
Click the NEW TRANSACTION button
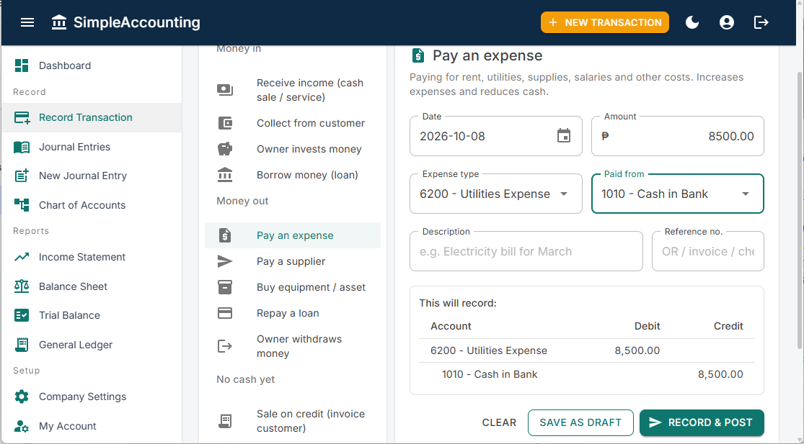tap(604, 22)
